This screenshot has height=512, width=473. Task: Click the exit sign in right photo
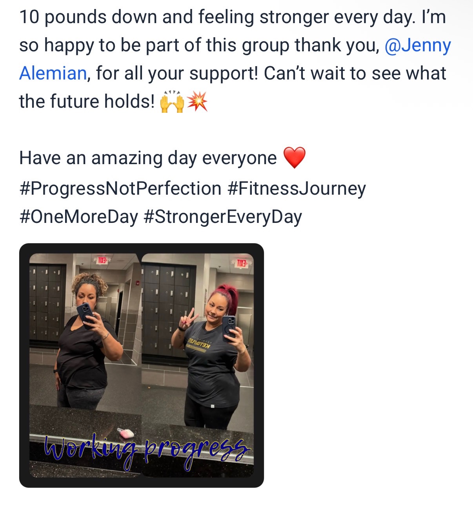(x=241, y=263)
